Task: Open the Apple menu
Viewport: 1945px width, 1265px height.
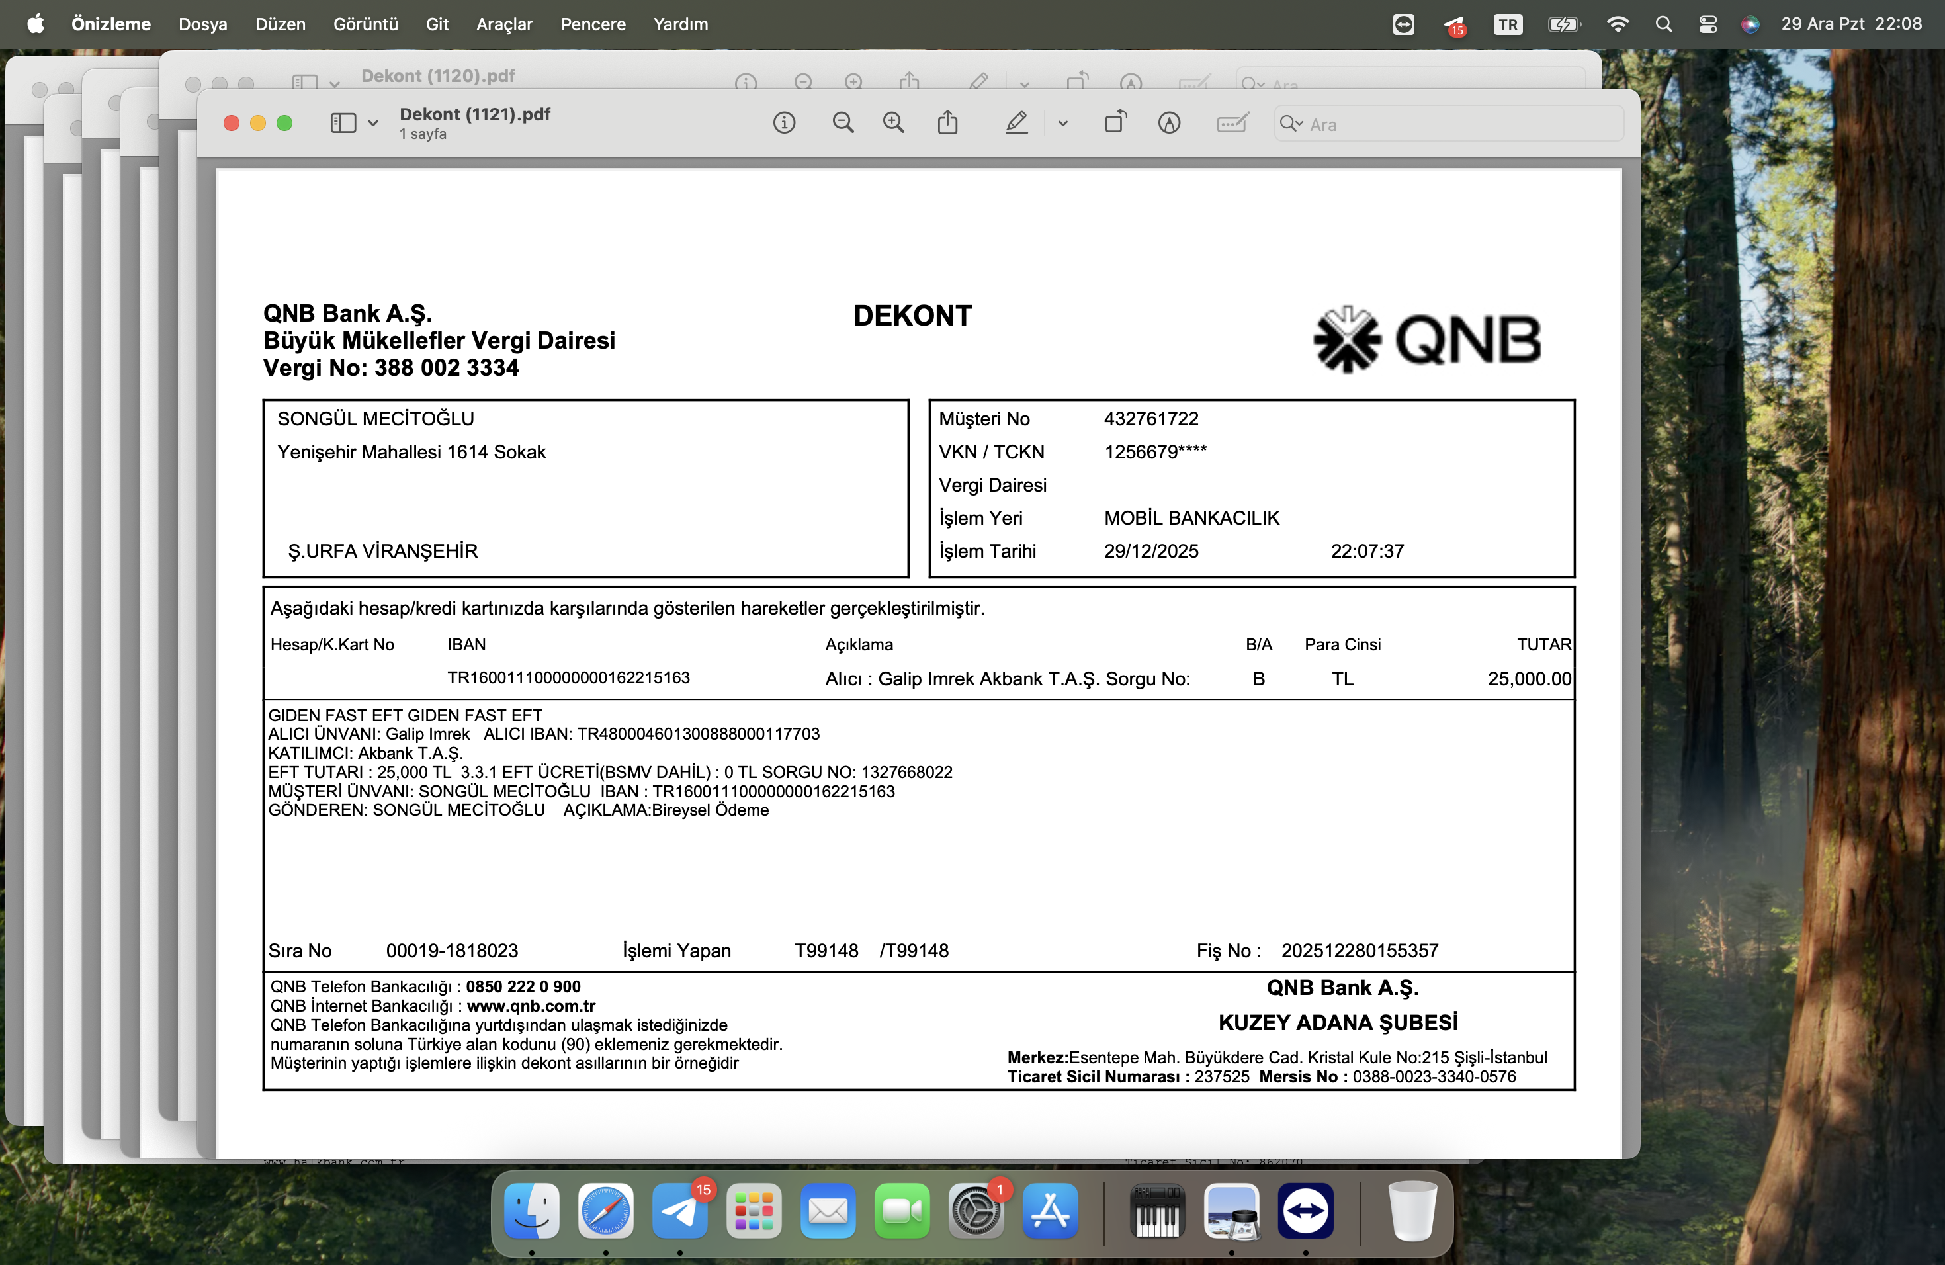Action: tap(35, 24)
